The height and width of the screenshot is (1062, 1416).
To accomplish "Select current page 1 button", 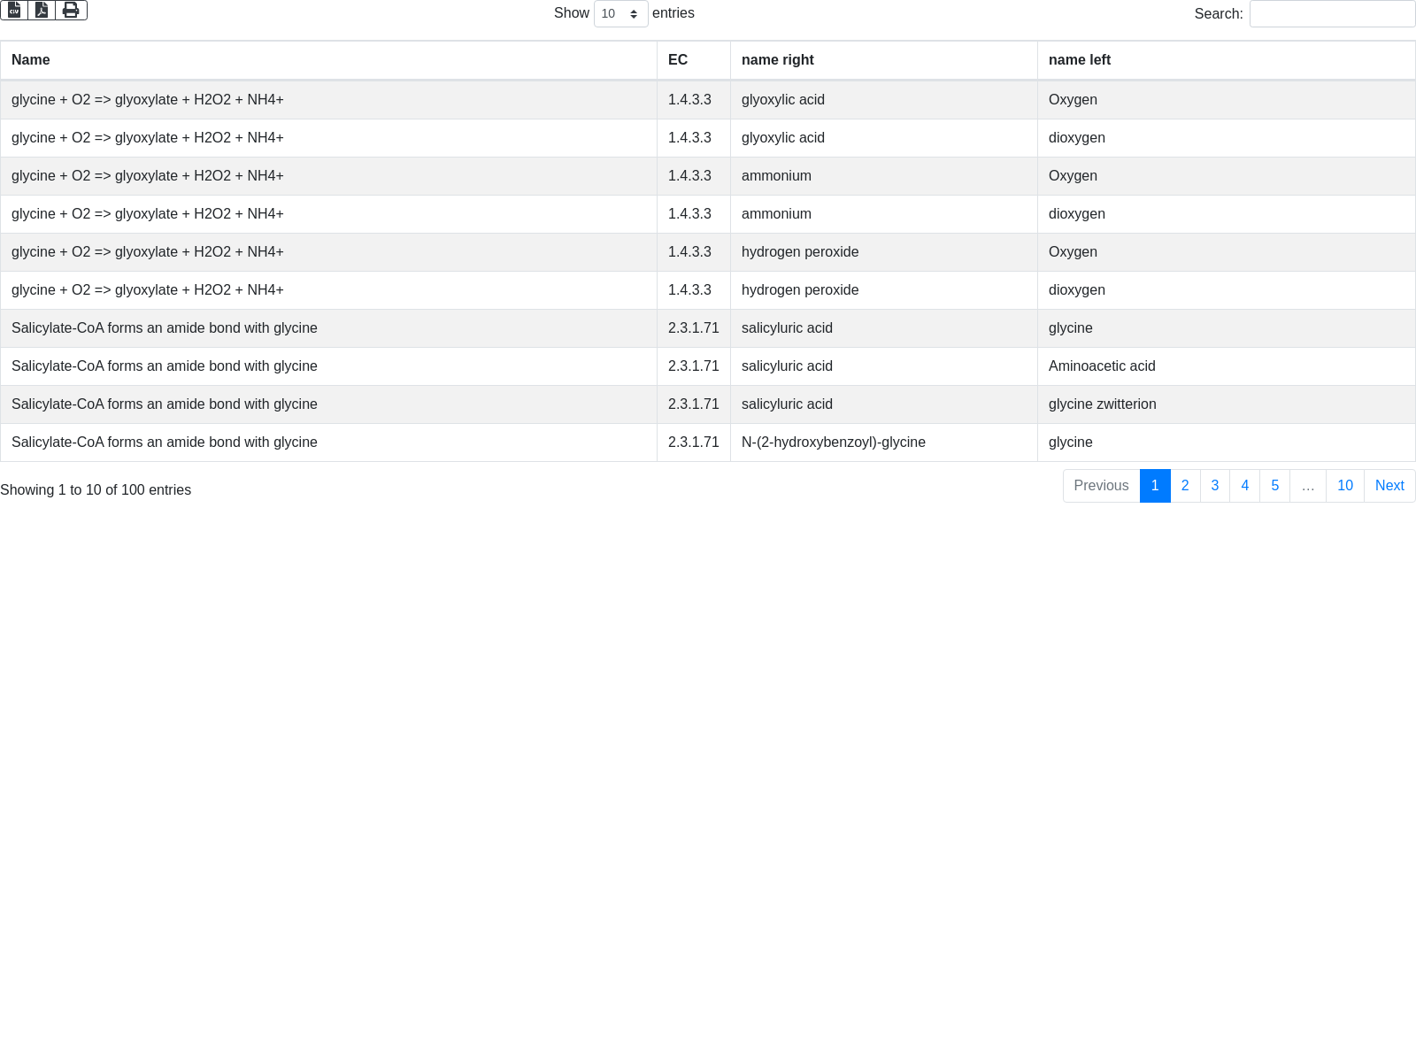I will coord(1155,486).
